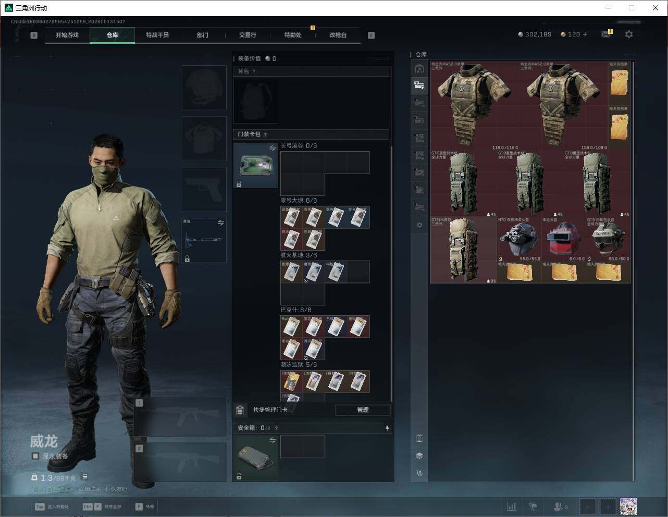This screenshot has width=668, height=517.
Task: Click the stash sidebar portrait icon
Action: pos(419,438)
